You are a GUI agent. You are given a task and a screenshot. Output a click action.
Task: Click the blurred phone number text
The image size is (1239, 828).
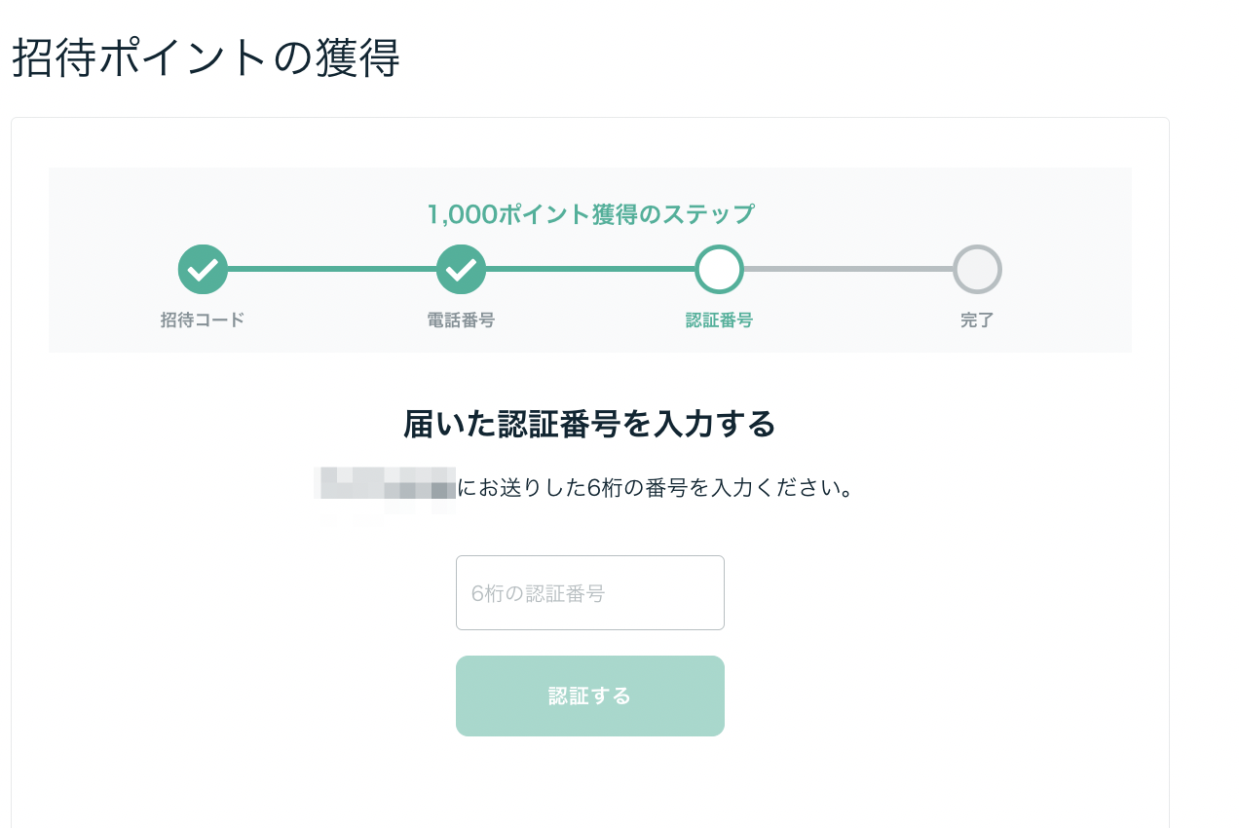386,486
